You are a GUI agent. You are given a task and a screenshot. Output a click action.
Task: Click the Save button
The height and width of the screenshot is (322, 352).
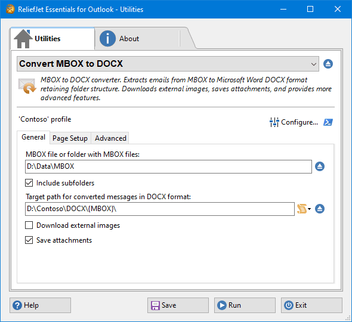(178, 305)
